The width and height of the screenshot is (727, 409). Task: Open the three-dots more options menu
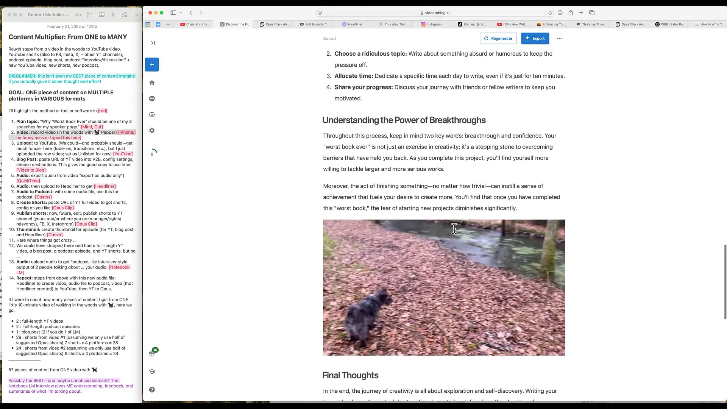(x=559, y=38)
